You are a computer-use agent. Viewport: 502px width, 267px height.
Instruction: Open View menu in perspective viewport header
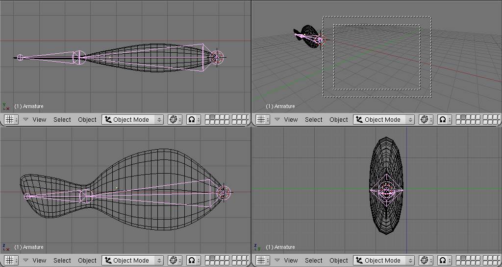point(291,119)
